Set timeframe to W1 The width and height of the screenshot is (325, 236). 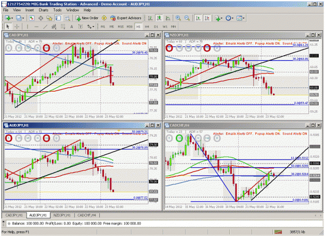(x=165, y=27)
